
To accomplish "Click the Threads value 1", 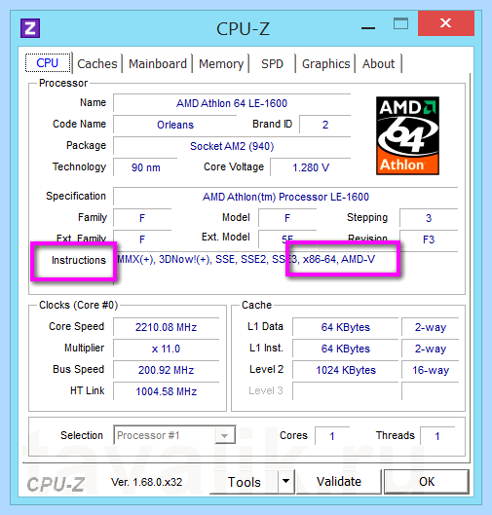I will pyautogui.click(x=437, y=436).
